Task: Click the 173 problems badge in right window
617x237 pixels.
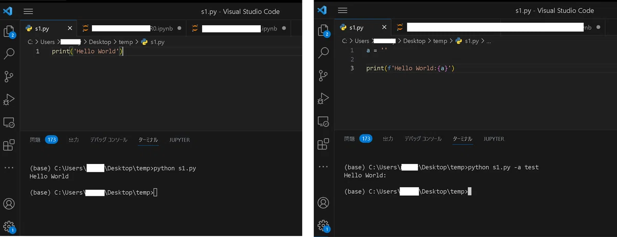Action: point(366,139)
